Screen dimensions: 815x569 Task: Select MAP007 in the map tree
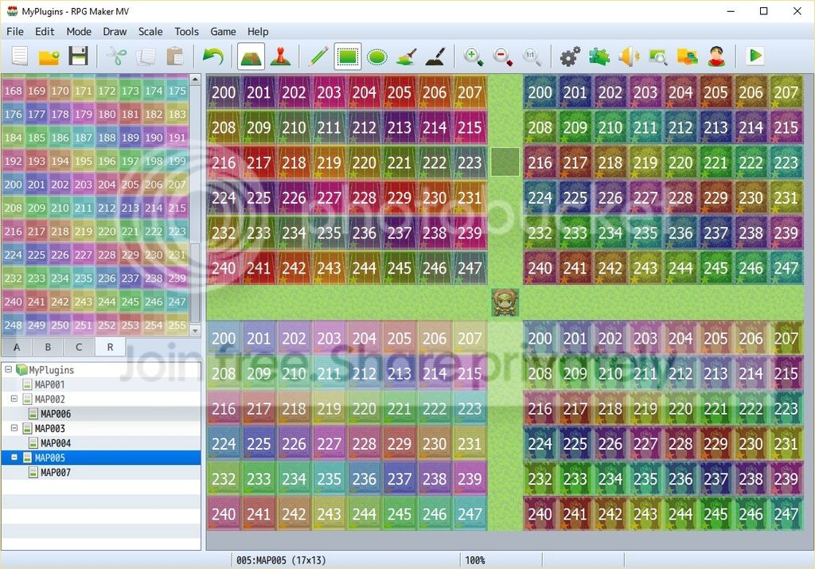tap(56, 473)
